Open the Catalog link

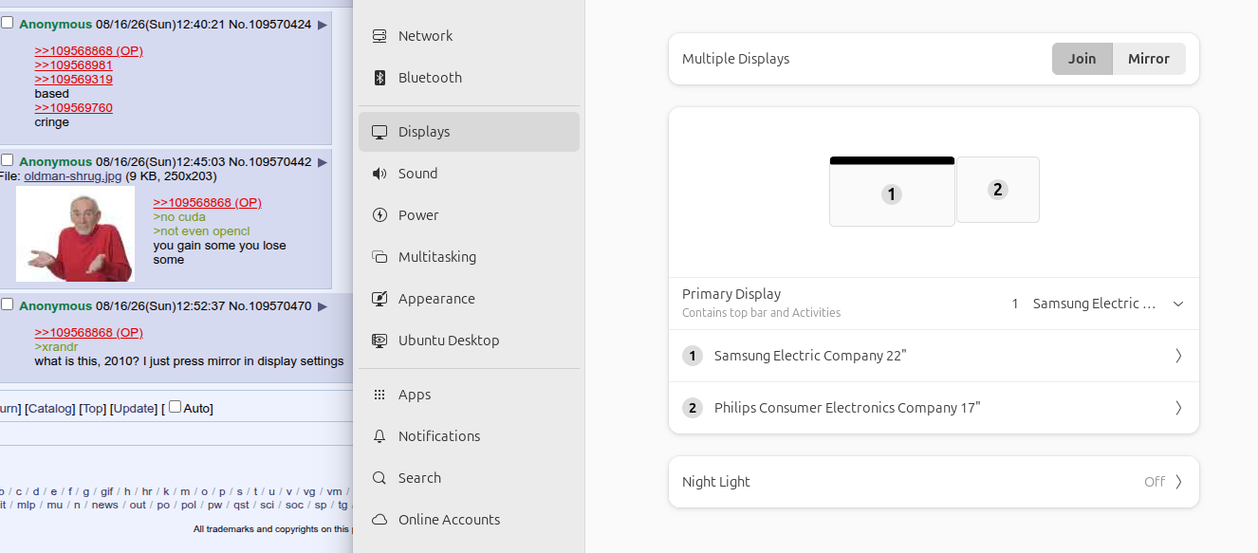click(50, 409)
